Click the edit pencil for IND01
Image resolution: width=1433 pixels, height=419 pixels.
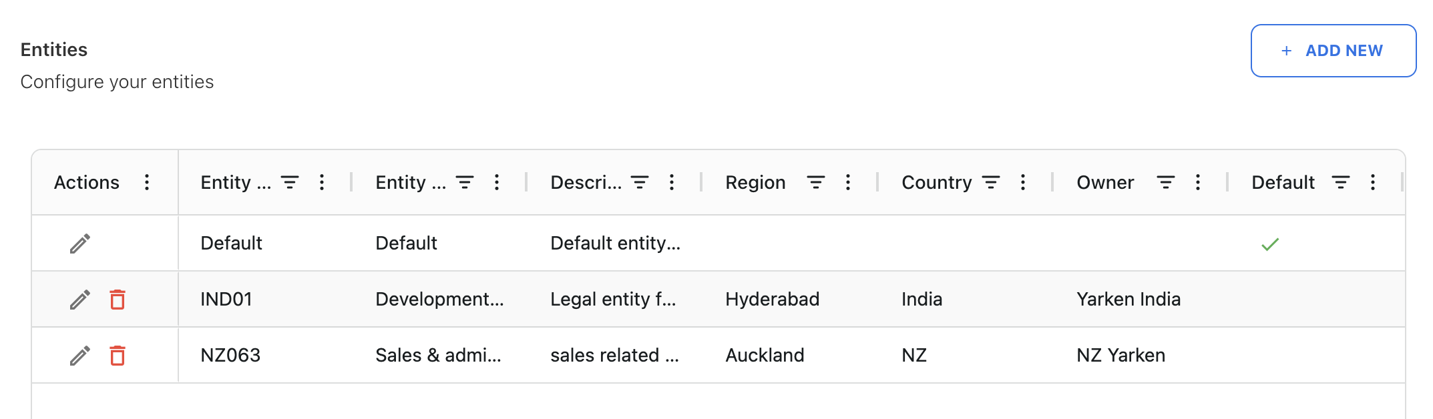coord(80,300)
